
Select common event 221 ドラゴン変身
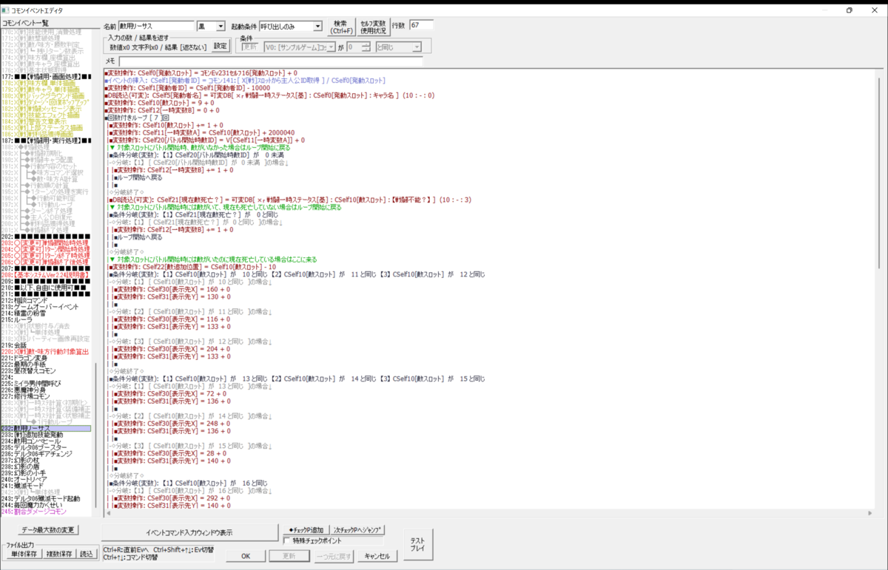tap(47, 358)
